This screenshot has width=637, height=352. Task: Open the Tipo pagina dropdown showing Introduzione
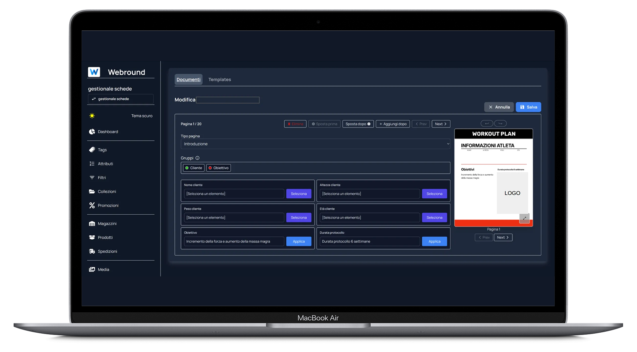click(315, 144)
